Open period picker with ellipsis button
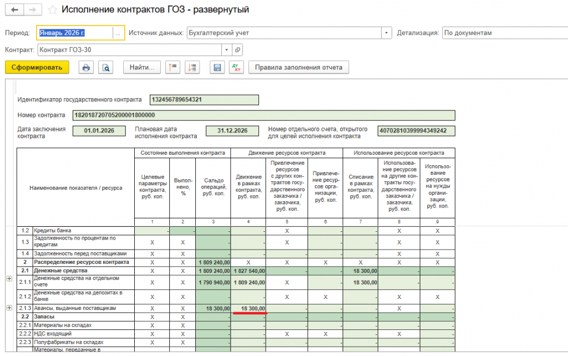568x356 pixels. 118,33
